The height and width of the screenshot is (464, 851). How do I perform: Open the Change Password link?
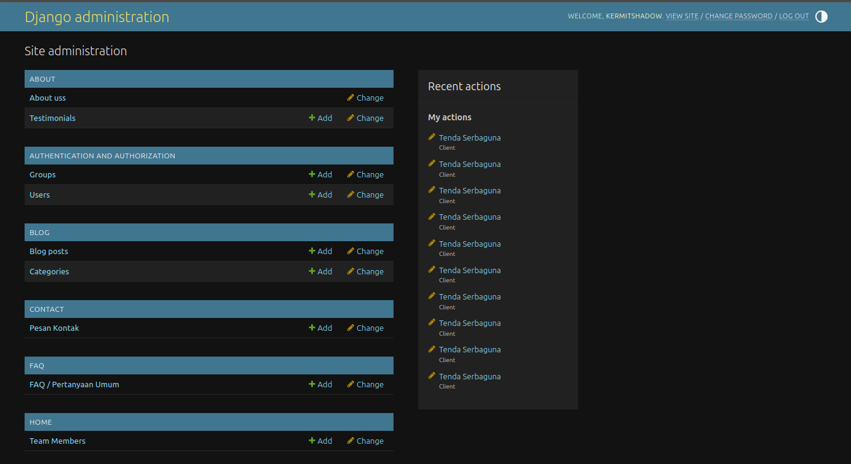(x=738, y=17)
